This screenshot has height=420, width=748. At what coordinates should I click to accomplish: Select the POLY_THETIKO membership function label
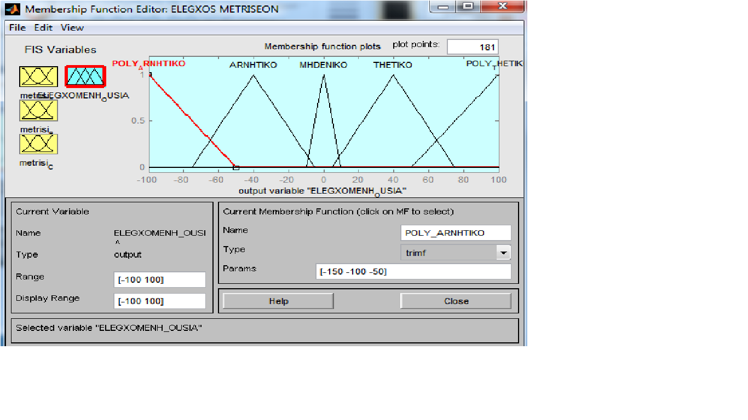[494, 65]
